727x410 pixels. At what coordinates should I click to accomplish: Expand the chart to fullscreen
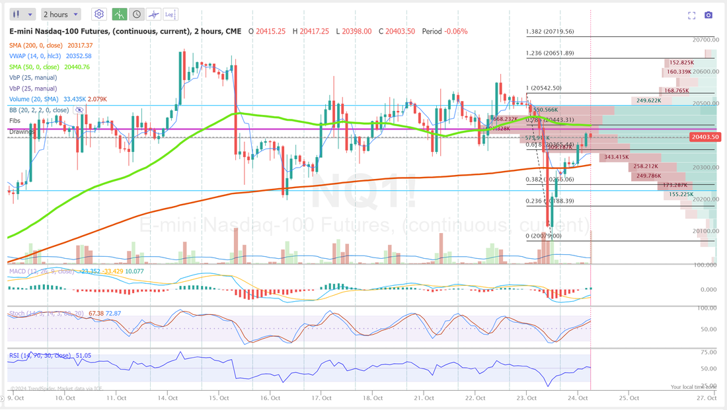click(692, 15)
